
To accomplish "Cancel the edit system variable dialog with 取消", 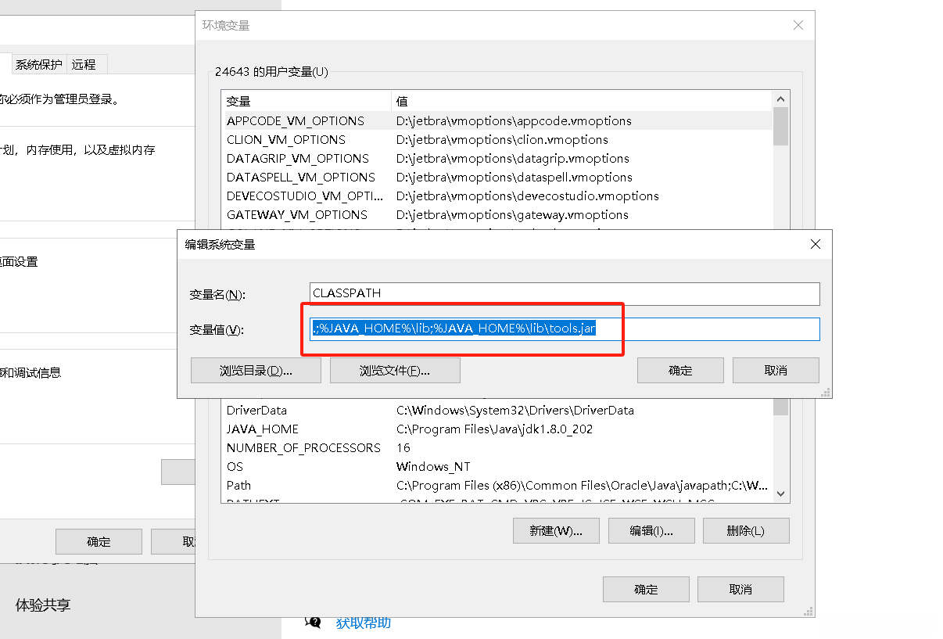I will point(776,370).
